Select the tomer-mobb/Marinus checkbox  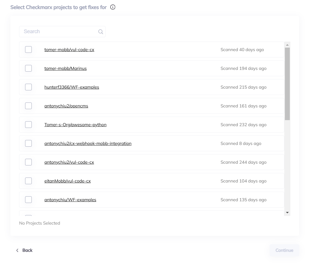(28, 68)
